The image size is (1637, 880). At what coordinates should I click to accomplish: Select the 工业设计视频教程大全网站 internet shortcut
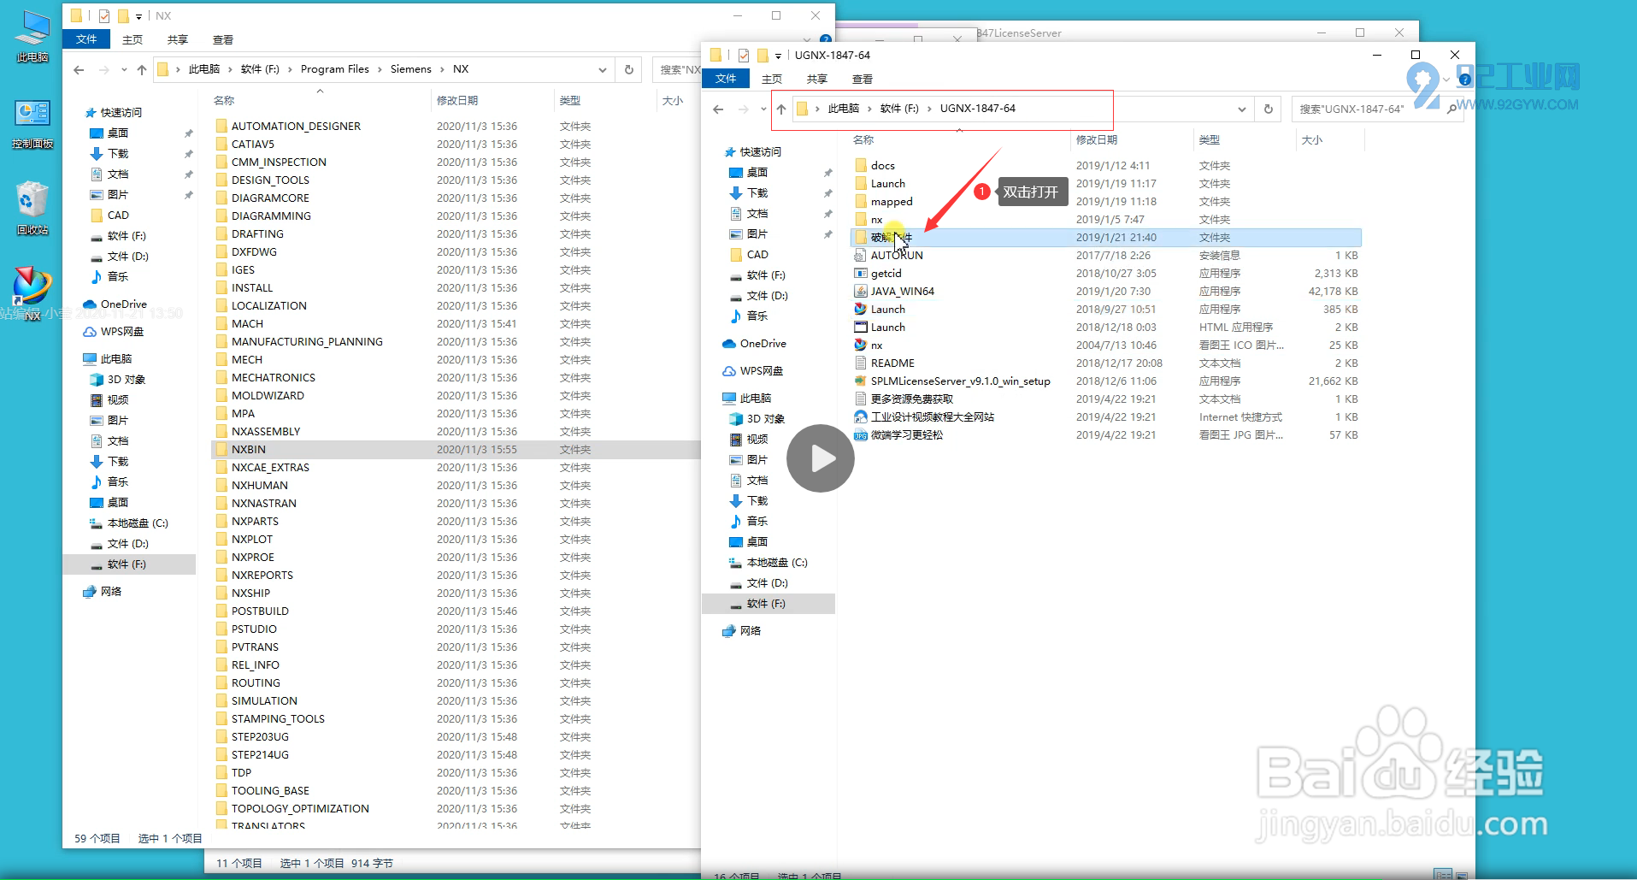point(932,417)
